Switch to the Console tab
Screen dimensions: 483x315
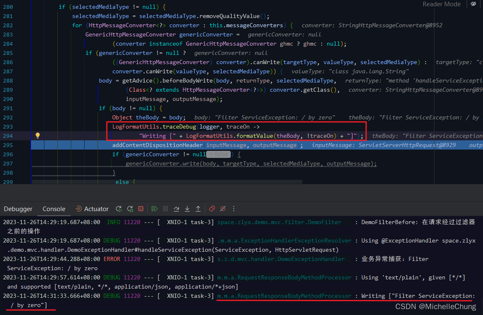coord(54,209)
